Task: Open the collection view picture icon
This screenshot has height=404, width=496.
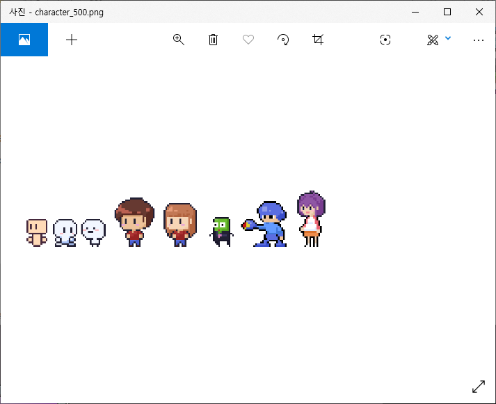Action: [x=24, y=40]
